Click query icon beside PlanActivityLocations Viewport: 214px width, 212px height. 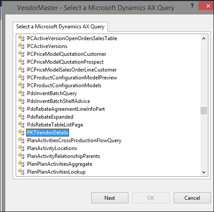(x=21, y=148)
